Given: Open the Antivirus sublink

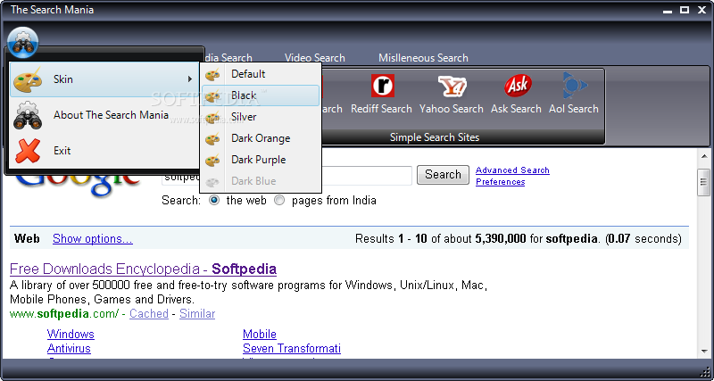Looking at the screenshot, I should pyautogui.click(x=69, y=349).
